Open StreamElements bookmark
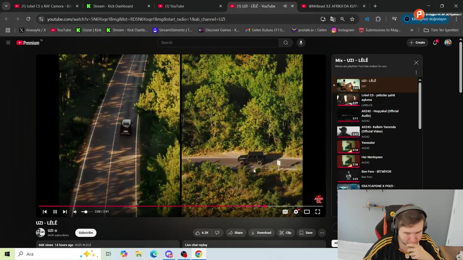The width and height of the screenshot is (463, 260). (173, 30)
